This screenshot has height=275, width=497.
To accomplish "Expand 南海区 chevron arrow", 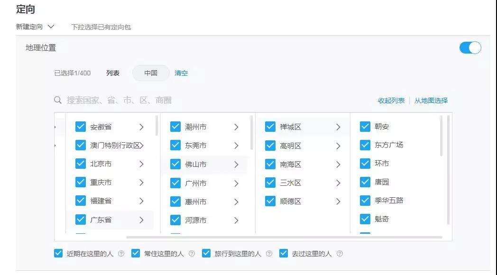I will [x=338, y=165].
